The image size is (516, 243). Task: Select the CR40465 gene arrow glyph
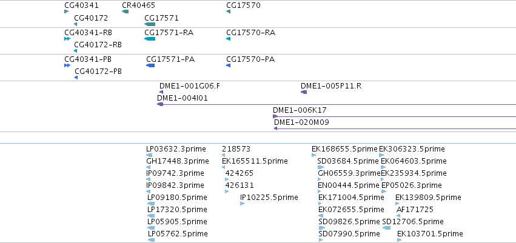coord(125,12)
